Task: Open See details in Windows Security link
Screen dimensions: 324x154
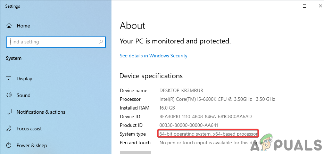Action: point(153,56)
